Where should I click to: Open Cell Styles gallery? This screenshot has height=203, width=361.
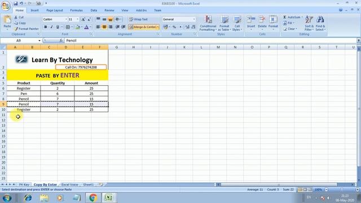coord(237,23)
